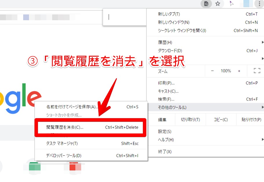The height and width of the screenshot is (182, 264).
Task: Click the 貼り付け(P) paste button
Action: coord(251,120)
